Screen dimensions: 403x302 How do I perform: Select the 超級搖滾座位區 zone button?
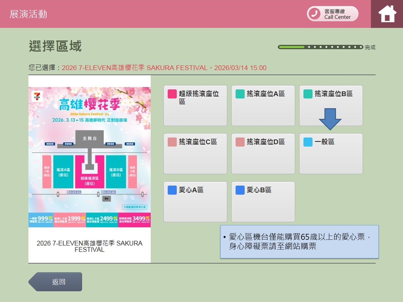[195, 105]
